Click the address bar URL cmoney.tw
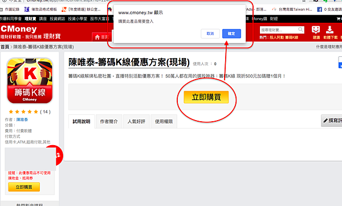 [69, 1]
